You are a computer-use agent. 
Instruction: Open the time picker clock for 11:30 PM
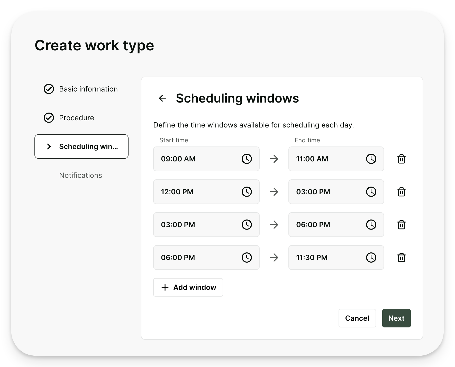point(371,258)
